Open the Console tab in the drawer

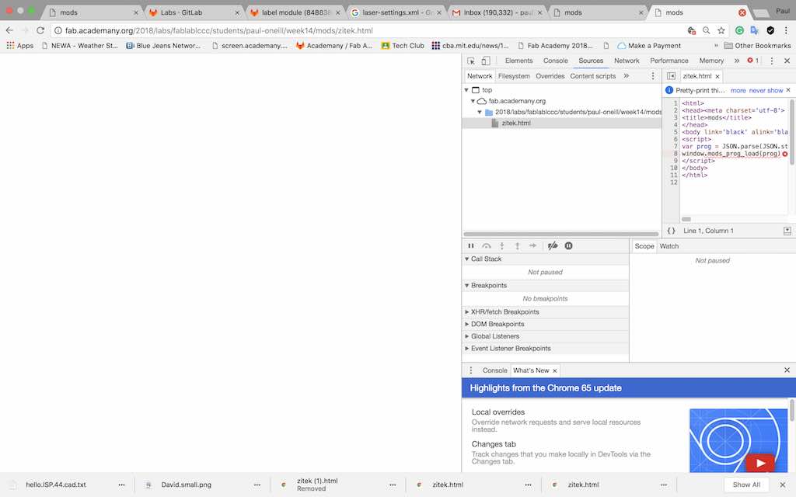click(494, 370)
